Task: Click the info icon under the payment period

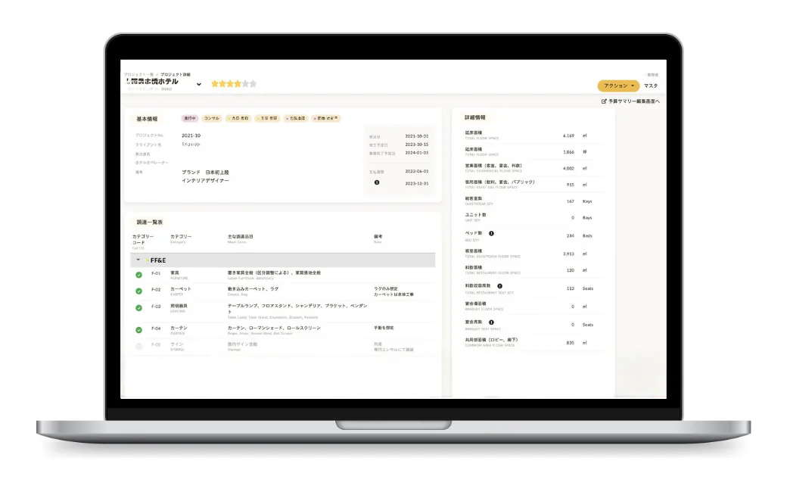Action: pos(377,182)
